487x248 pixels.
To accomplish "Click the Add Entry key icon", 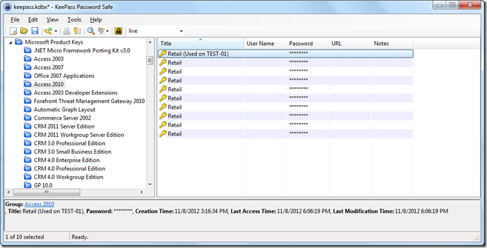I will (x=48, y=31).
